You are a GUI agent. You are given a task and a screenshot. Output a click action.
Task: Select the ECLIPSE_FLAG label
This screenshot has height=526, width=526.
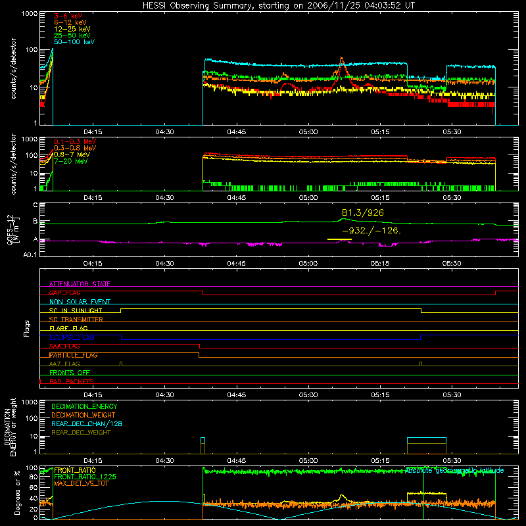pos(72,337)
